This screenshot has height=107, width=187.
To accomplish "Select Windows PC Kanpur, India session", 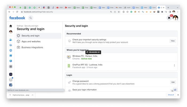I will pyautogui.click(x=121, y=57).
